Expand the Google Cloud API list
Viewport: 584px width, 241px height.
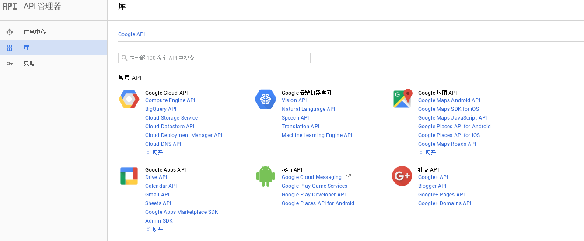pyautogui.click(x=154, y=152)
